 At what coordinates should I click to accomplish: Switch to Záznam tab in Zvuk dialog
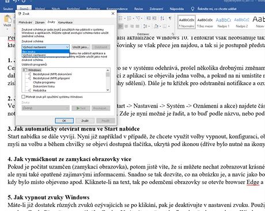(40, 22)
